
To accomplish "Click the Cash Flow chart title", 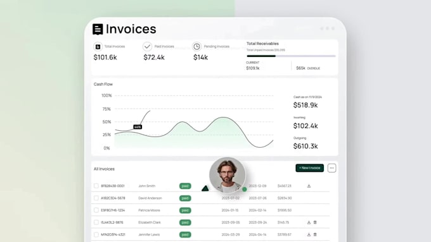I will pos(103,84).
